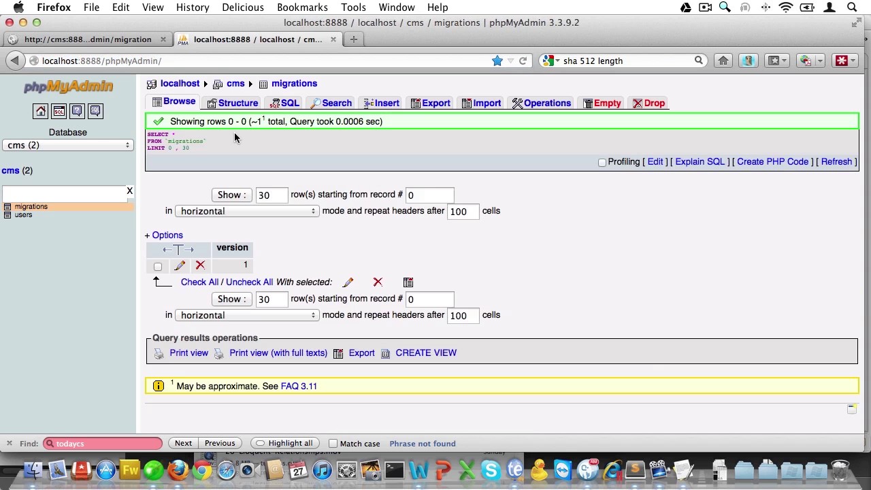Switch to the Structure tab

click(x=233, y=103)
